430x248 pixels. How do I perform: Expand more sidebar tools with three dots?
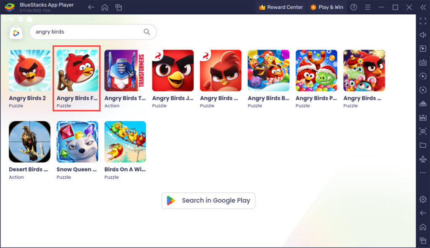(423, 172)
